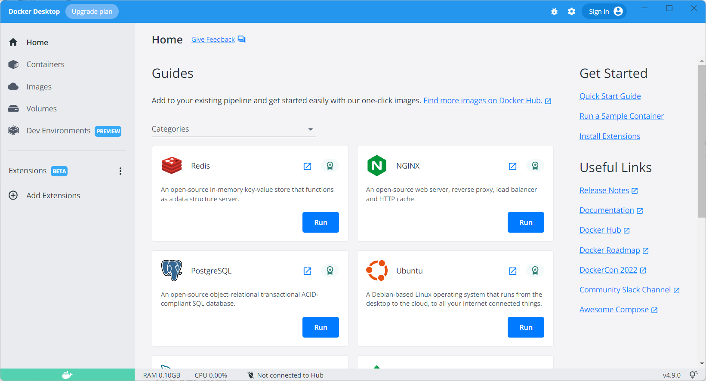706x381 pixels.
Task: Click the NGINX logo icon
Action: coord(377,166)
